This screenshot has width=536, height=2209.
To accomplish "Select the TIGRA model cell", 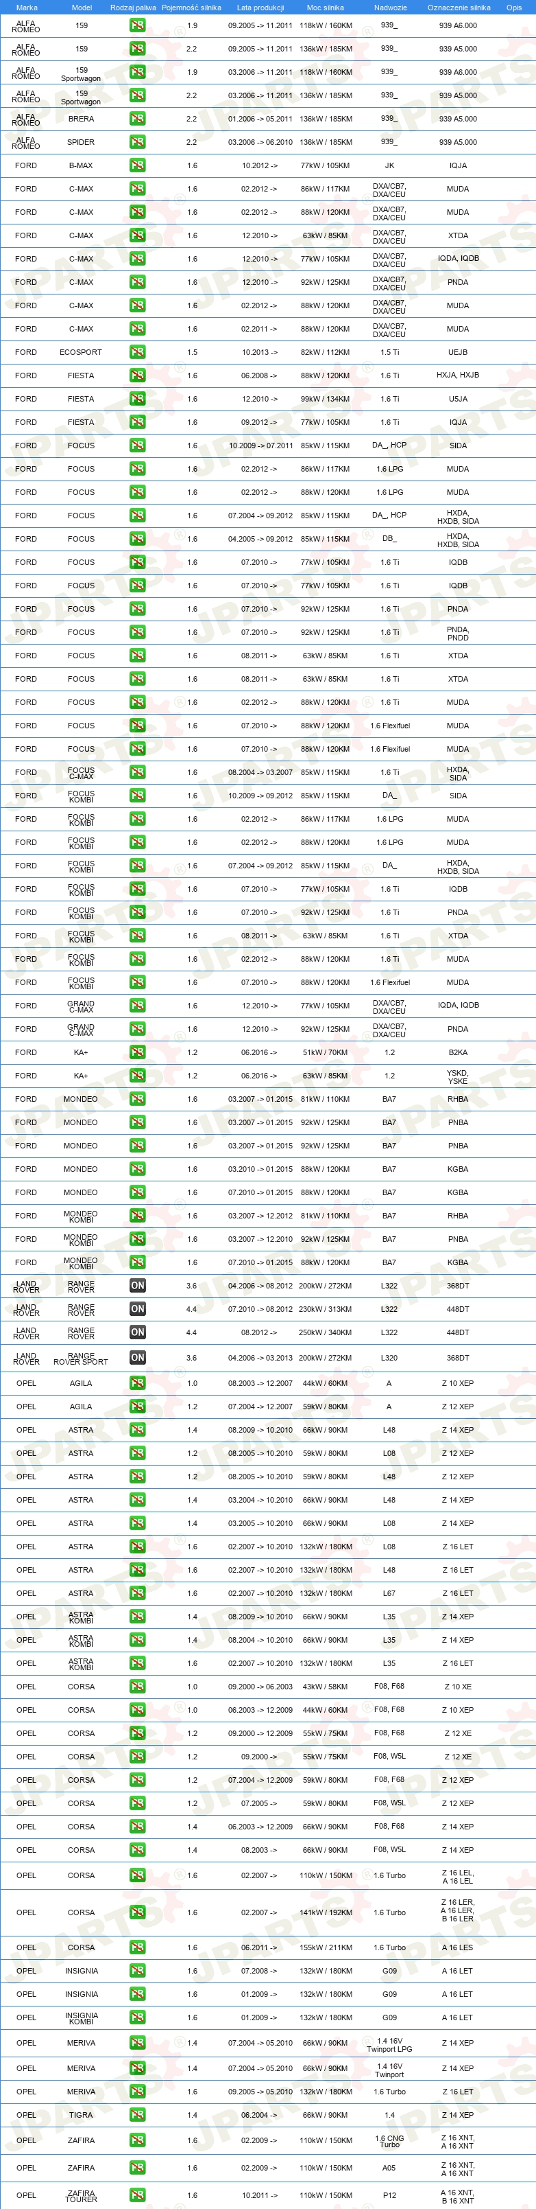I will click(x=82, y=2115).
